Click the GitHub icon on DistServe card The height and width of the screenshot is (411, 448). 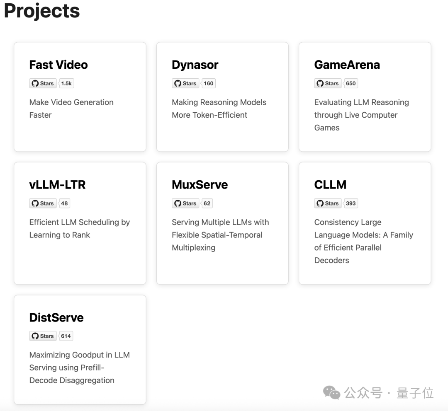pos(35,336)
